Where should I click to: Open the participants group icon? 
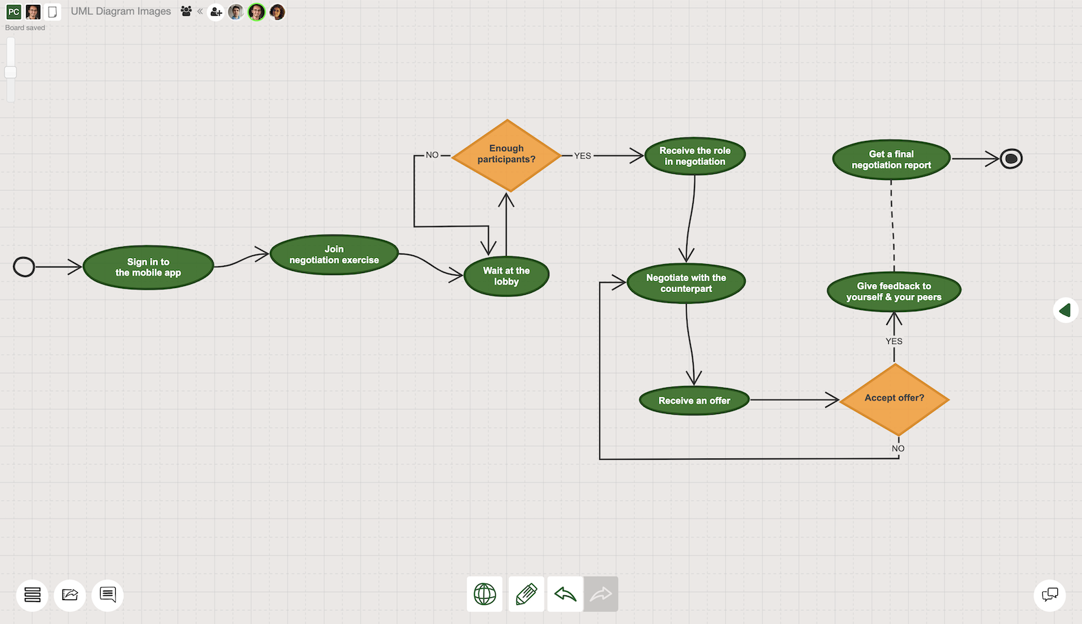(x=186, y=11)
